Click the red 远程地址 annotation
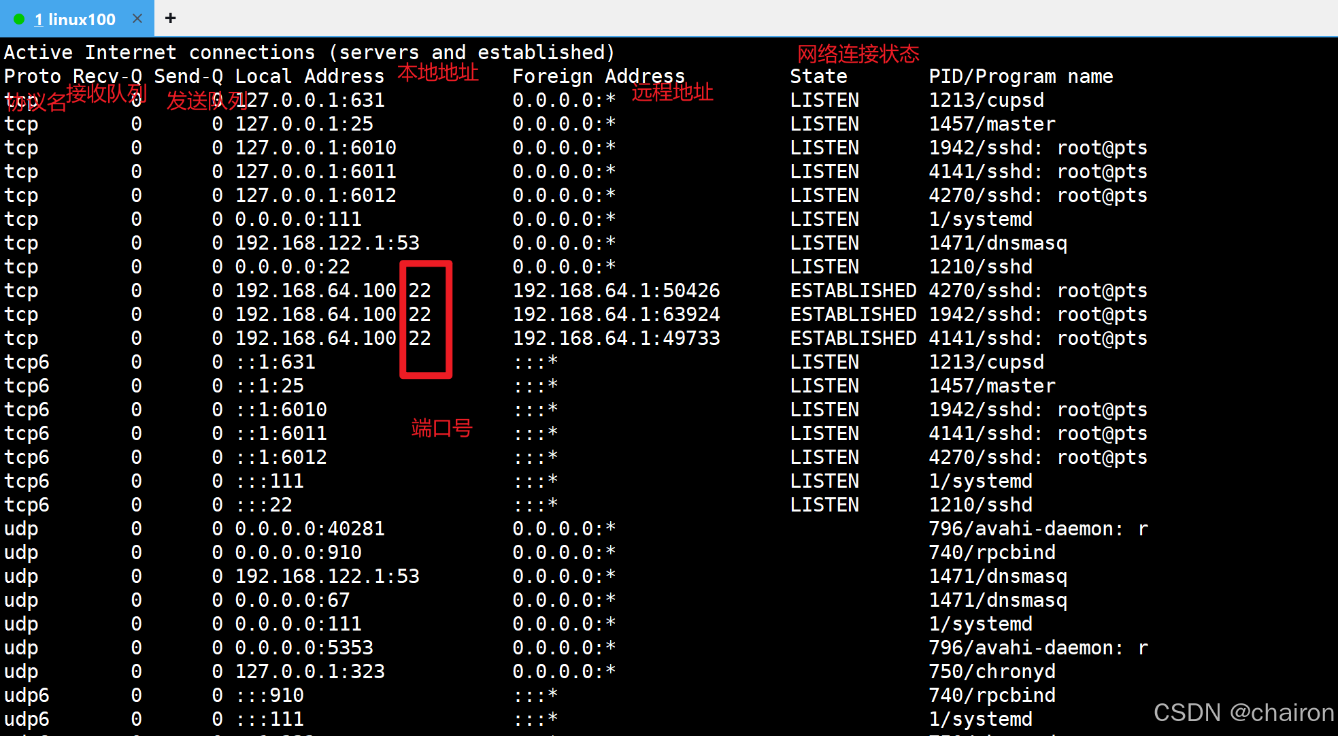 (672, 92)
